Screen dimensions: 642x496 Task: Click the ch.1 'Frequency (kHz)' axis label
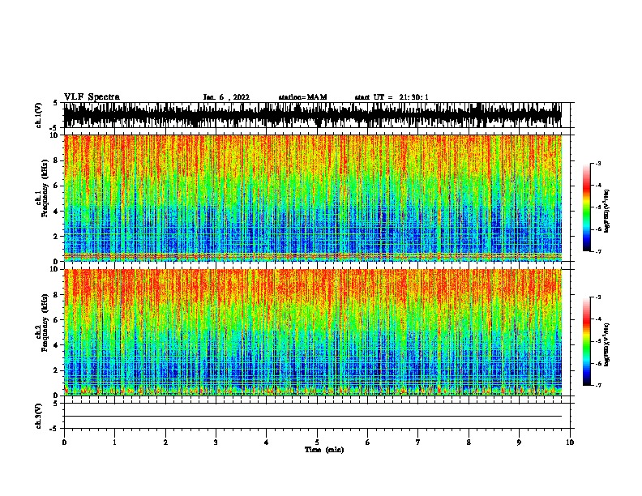pos(45,188)
